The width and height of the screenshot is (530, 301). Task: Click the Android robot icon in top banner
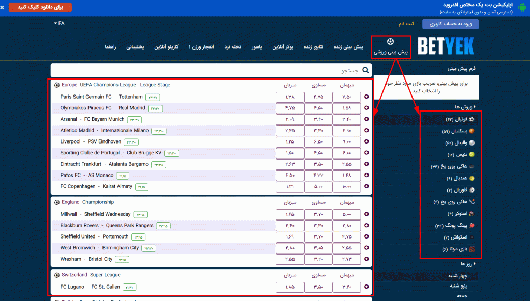(x=522, y=7)
